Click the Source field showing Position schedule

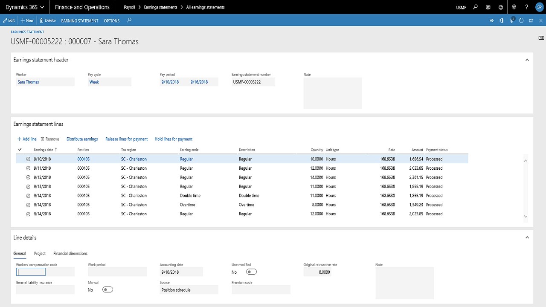[x=189, y=290]
